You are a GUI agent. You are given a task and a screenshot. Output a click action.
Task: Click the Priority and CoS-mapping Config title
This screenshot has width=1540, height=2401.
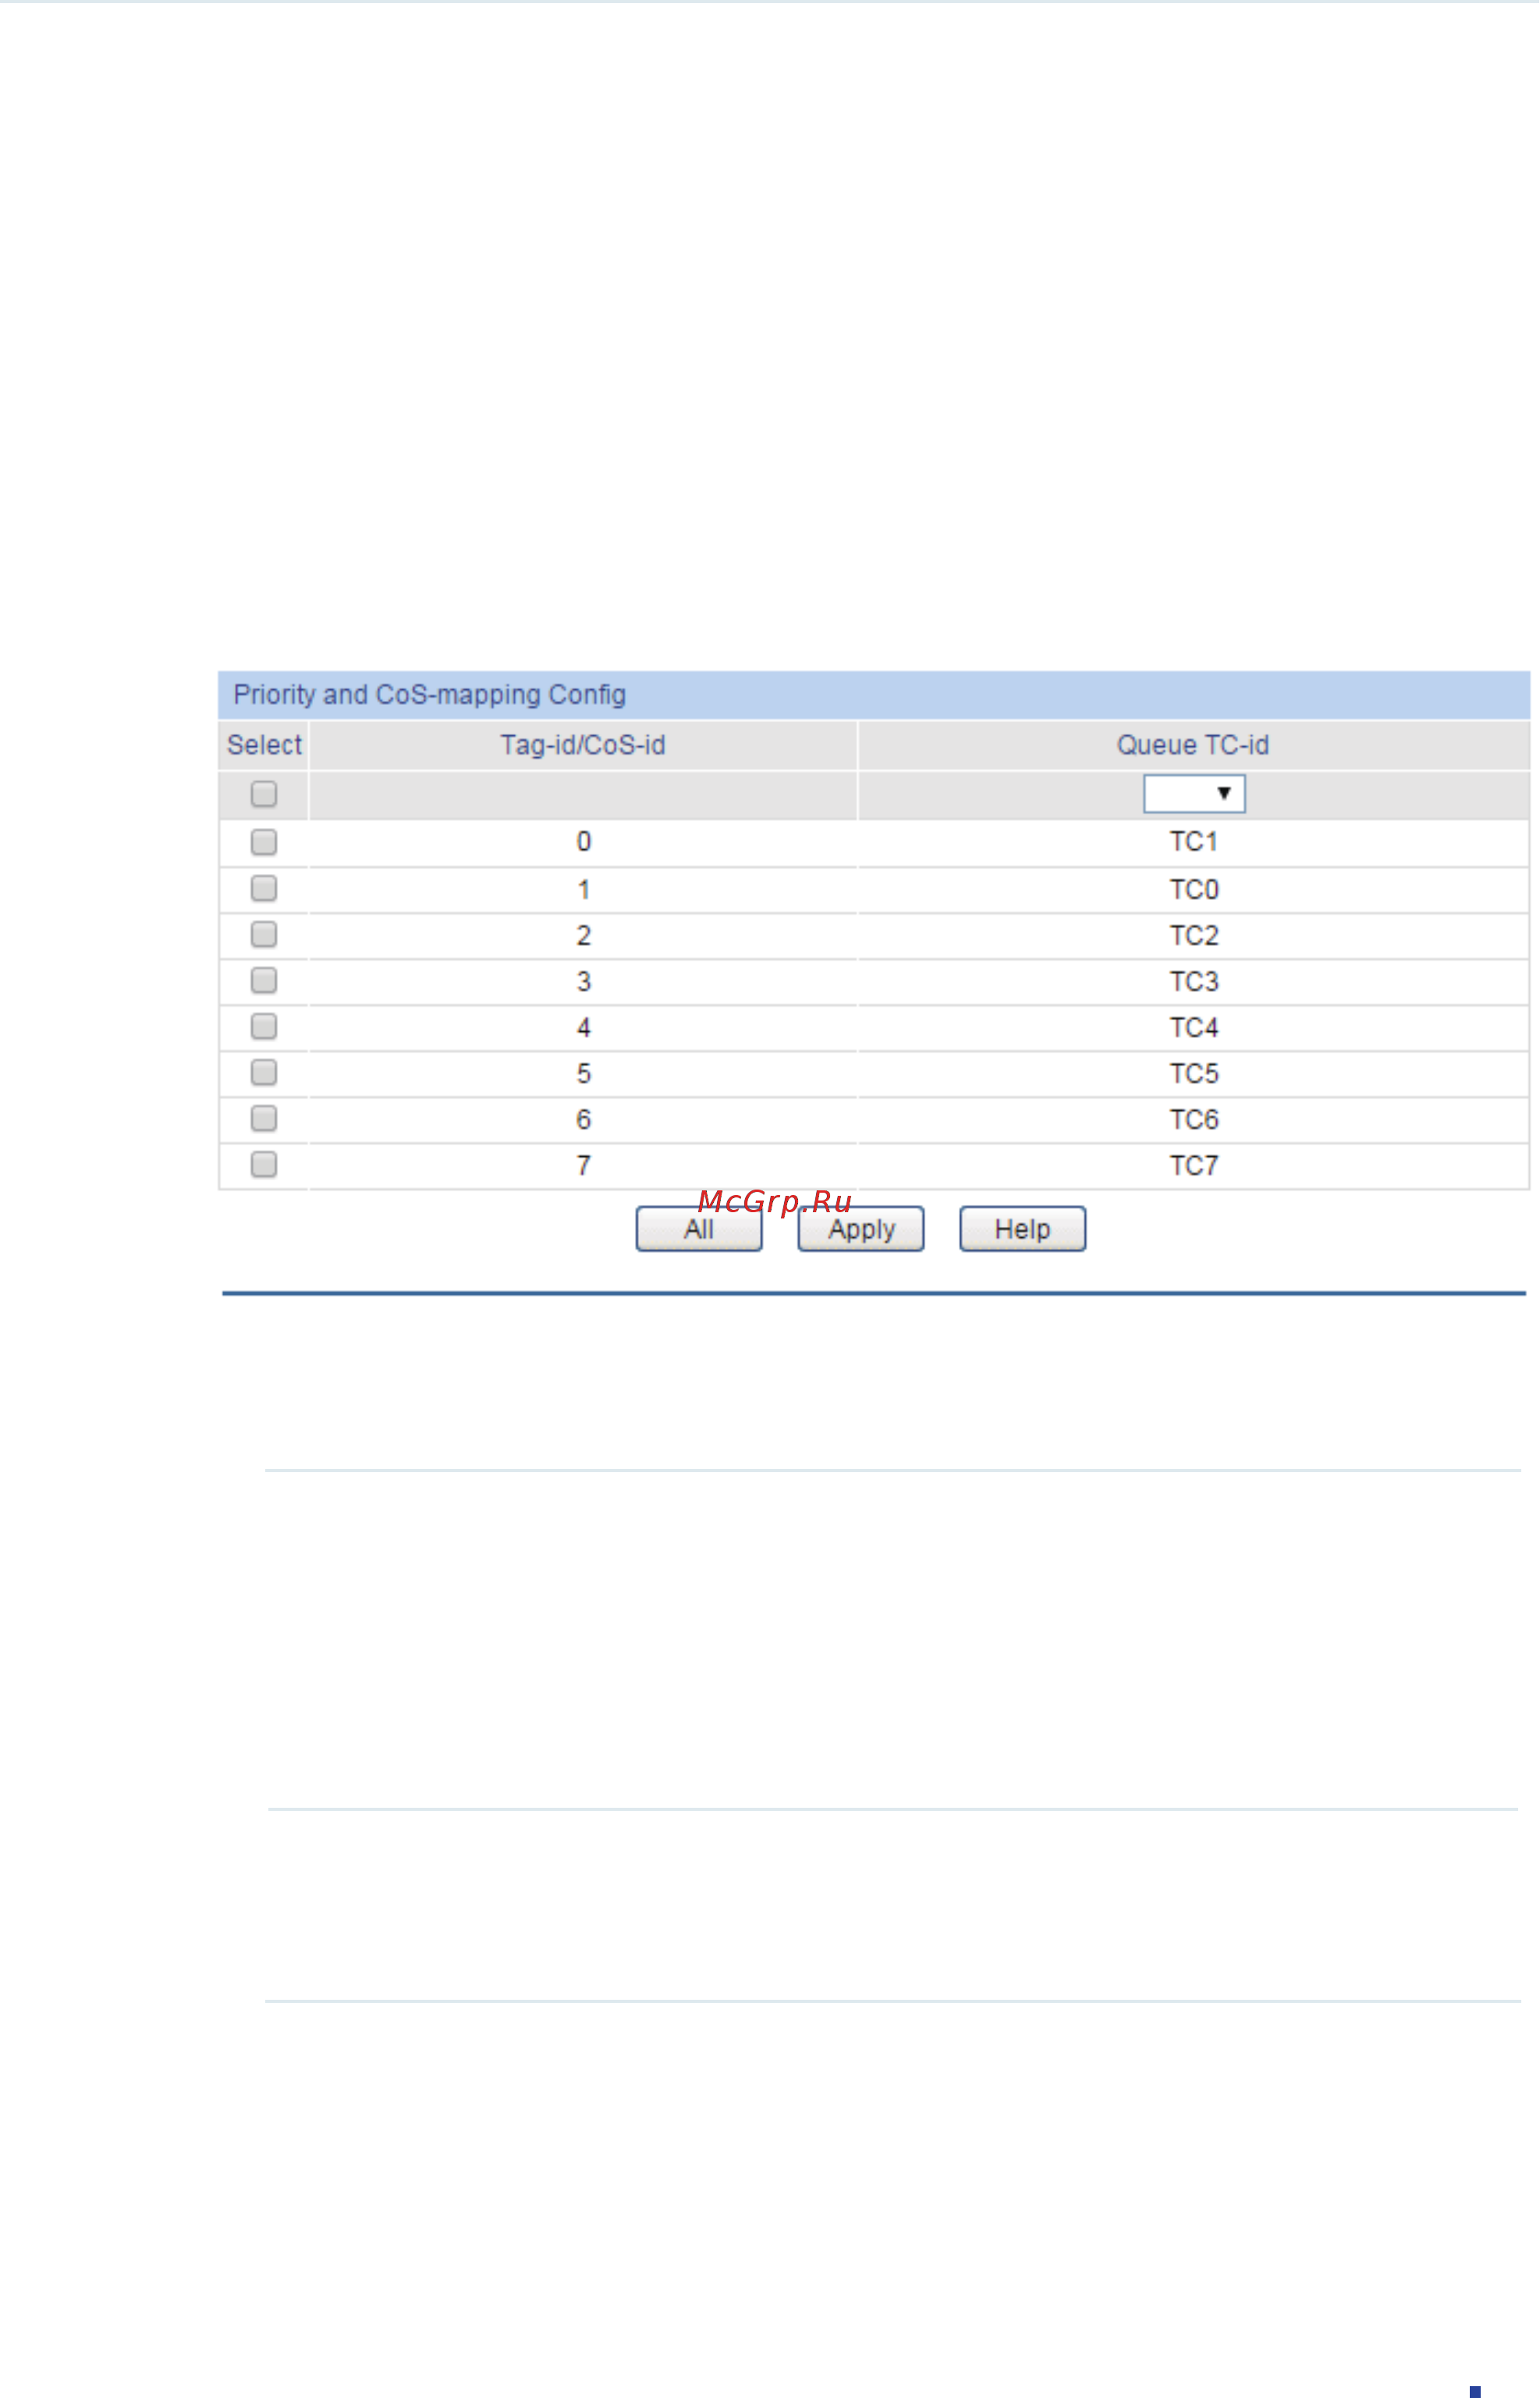[430, 695]
